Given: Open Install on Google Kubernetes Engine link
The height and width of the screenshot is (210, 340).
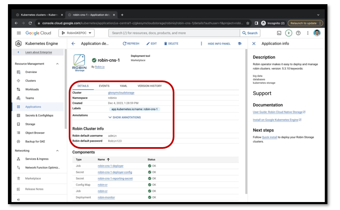Looking at the screenshot, I should coord(277,120).
